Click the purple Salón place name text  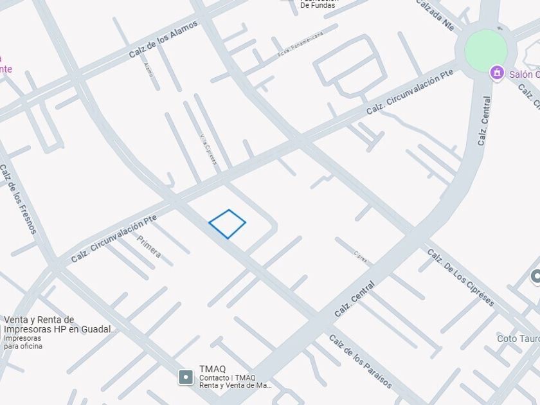[525, 75]
